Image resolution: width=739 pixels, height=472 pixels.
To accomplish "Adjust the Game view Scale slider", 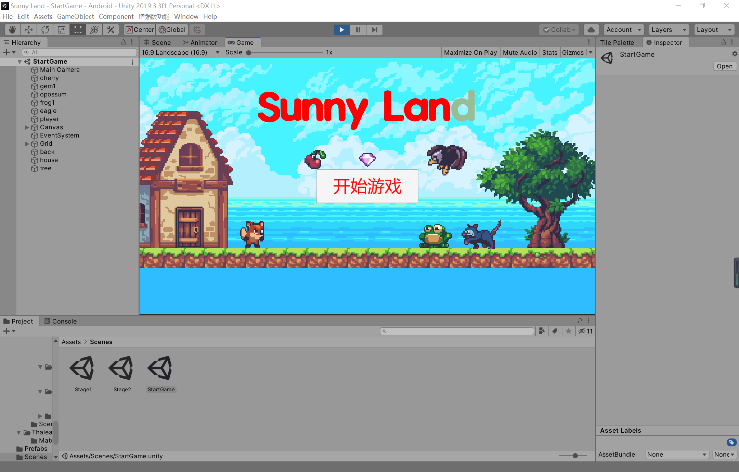I will coord(285,52).
